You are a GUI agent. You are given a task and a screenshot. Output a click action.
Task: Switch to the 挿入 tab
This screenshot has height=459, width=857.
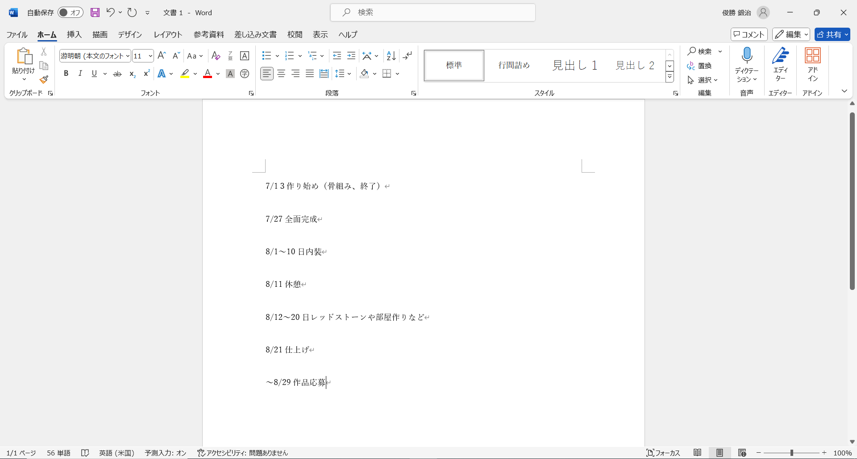point(74,34)
